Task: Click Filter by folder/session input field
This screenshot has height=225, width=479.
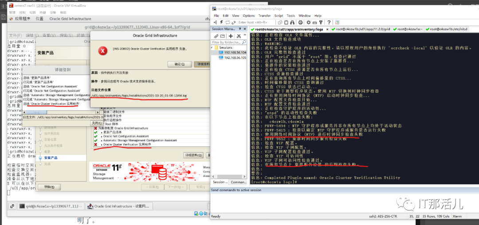Action: click(229, 42)
